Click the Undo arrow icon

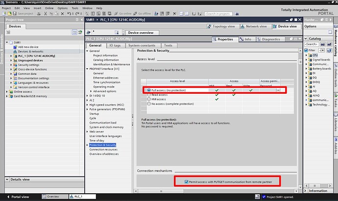click(69, 14)
